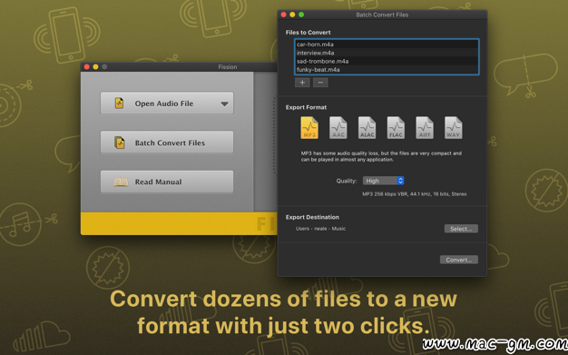Select funky-beat.m4a in the file list
This screenshot has height=355, width=568.
[387, 69]
